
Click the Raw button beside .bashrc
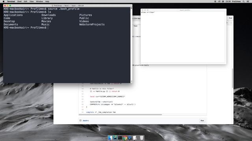pyautogui.click(x=202, y=121)
